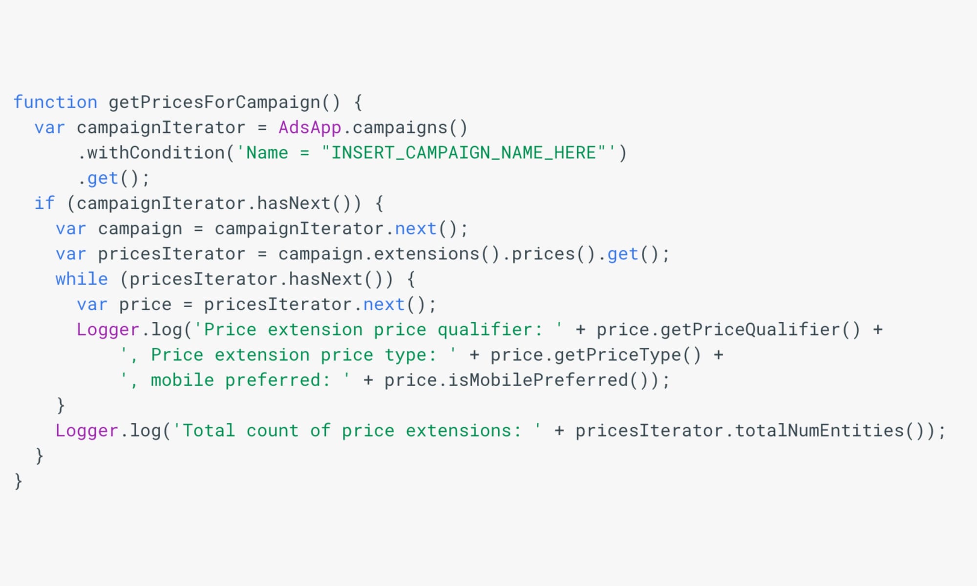The image size is (977, 586).
Task: Click the isMobilePreferred method name
Action: 537,380
